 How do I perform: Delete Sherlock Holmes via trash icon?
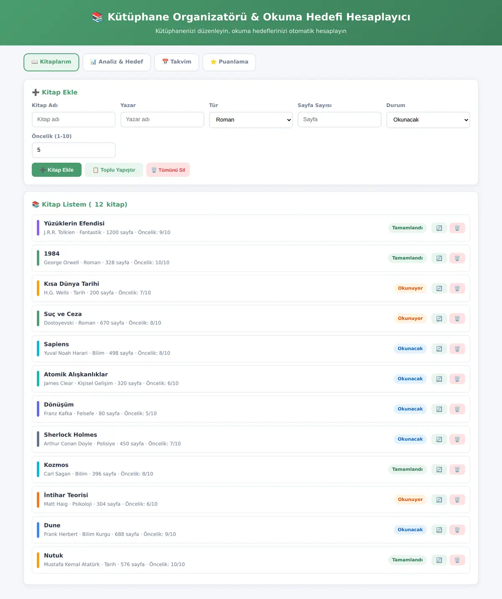pyautogui.click(x=457, y=439)
